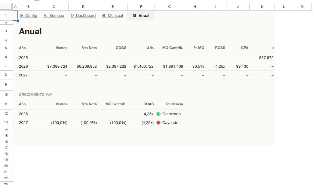Click the Ventas value $7.389.724
The width and height of the screenshot is (313, 185).
coord(57,66)
